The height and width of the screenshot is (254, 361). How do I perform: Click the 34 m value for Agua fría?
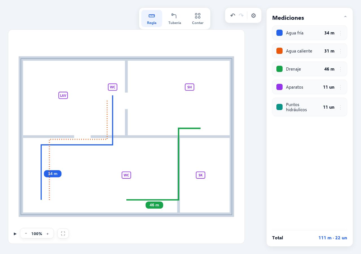pyautogui.click(x=329, y=33)
